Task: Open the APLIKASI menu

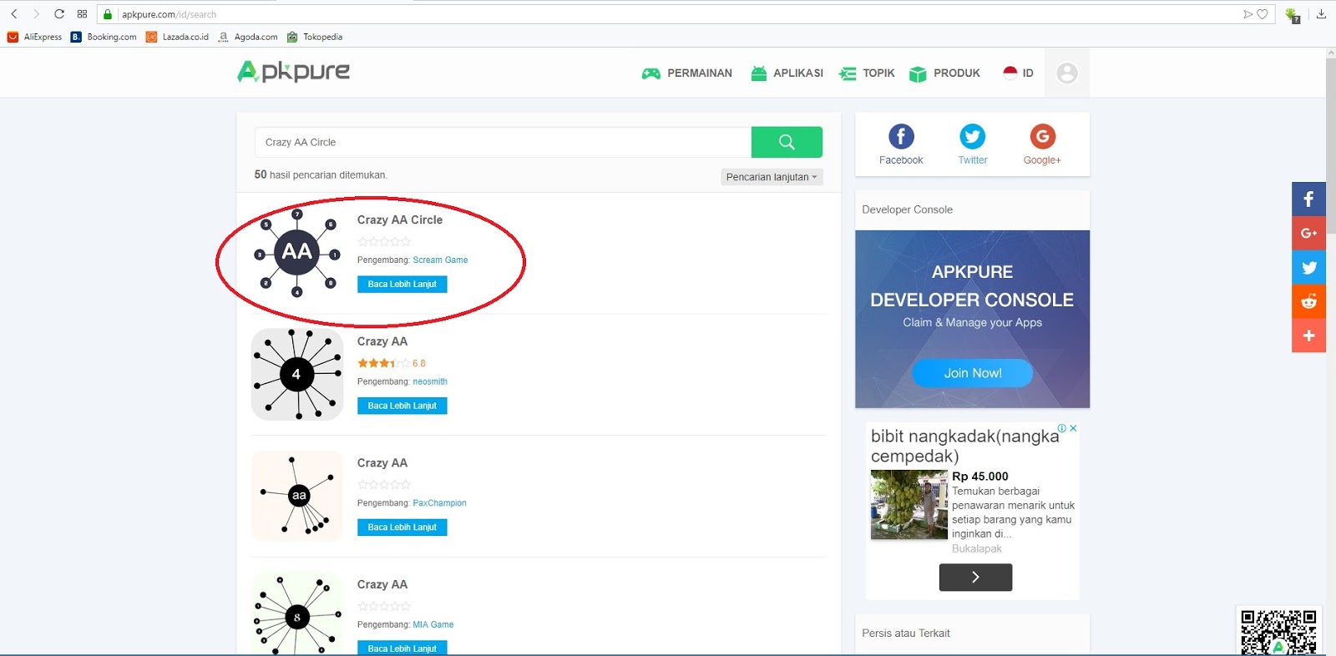Action: point(787,73)
